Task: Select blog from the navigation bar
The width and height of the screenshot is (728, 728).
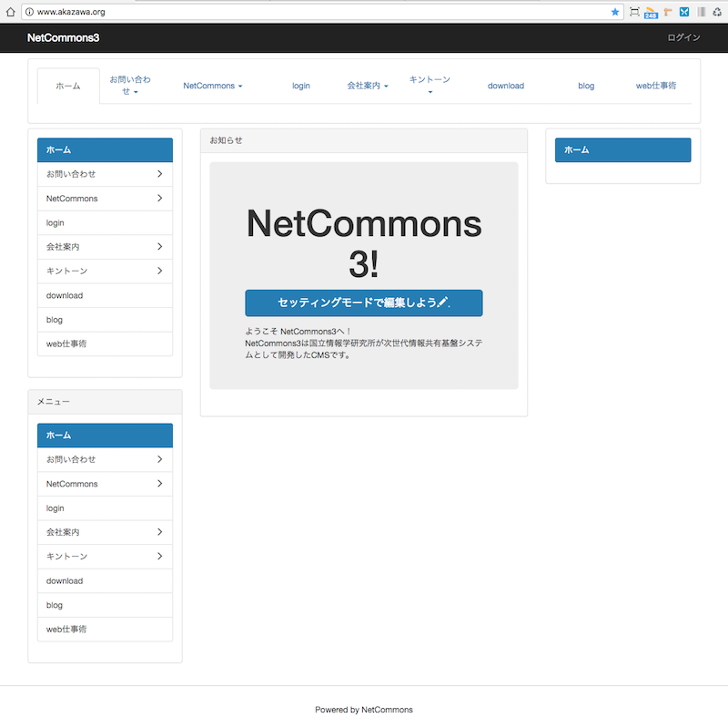Action: 585,85
